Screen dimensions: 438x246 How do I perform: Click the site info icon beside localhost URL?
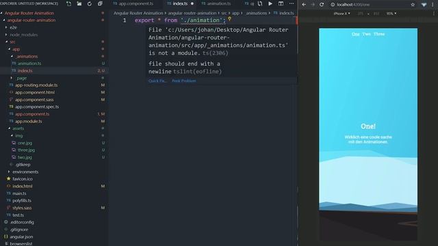point(333,5)
